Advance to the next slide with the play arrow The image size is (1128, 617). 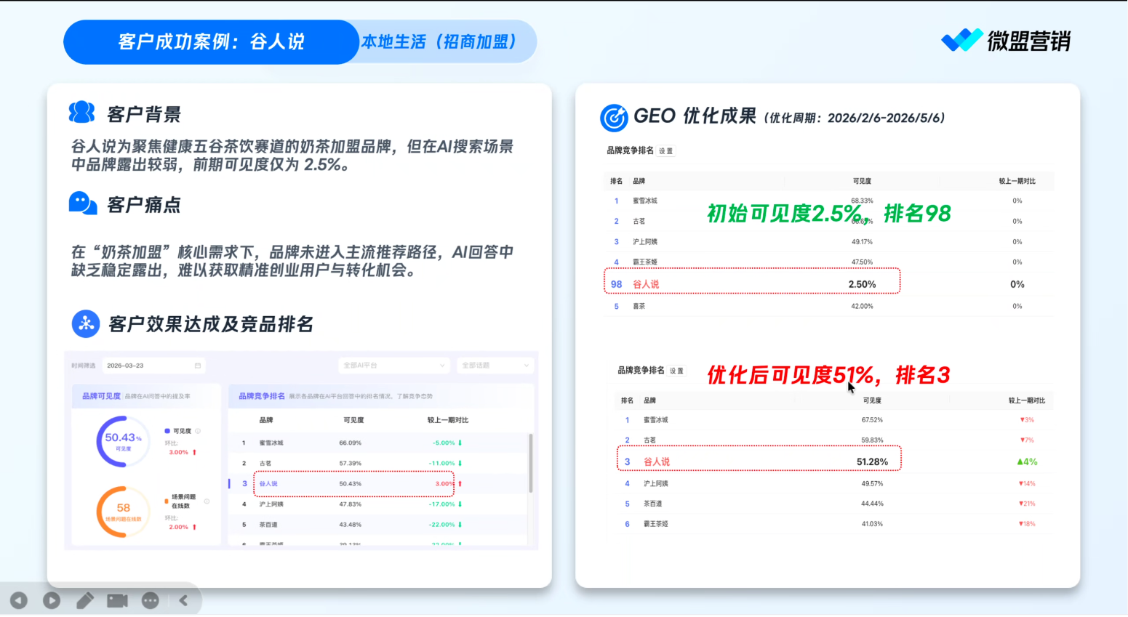pos(52,600)
